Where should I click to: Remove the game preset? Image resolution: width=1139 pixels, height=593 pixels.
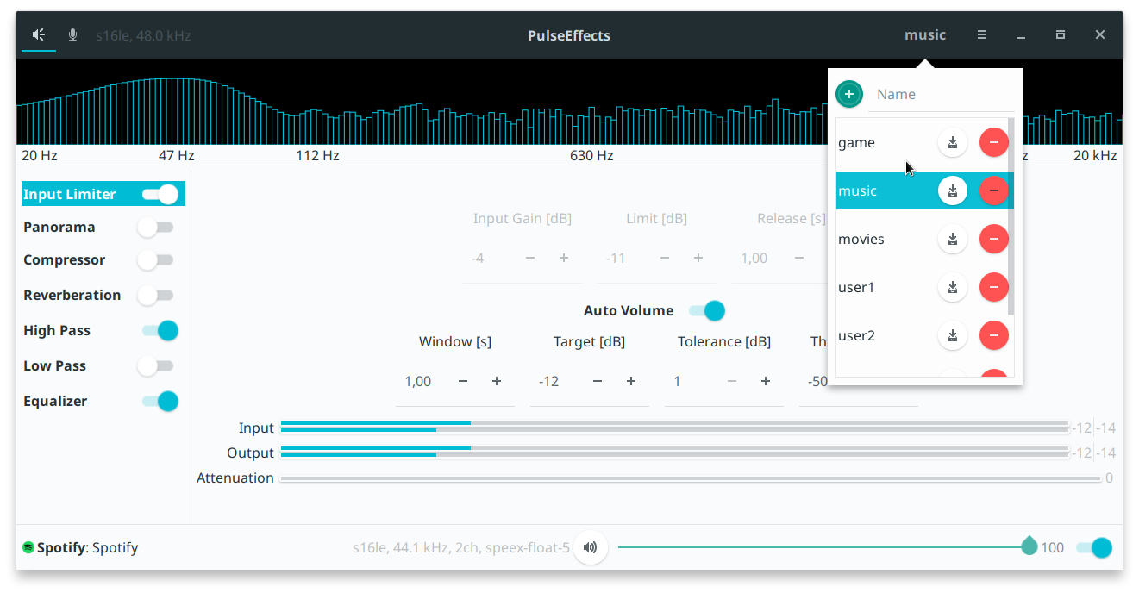[994, 142]
